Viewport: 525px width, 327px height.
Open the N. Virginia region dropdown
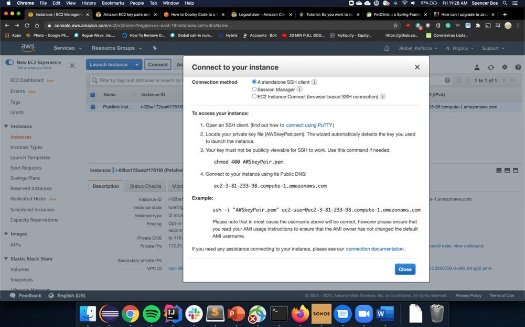point(460,49)
